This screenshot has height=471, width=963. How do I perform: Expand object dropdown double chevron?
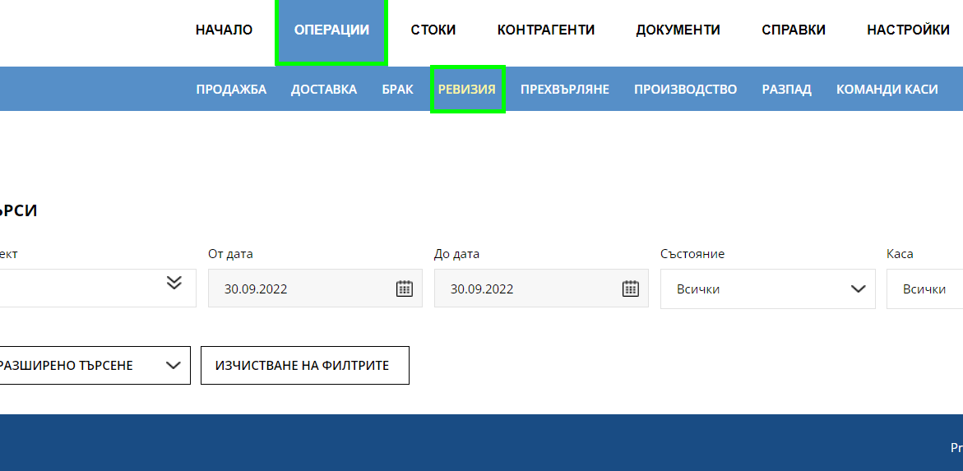click(x=174, y=283)
